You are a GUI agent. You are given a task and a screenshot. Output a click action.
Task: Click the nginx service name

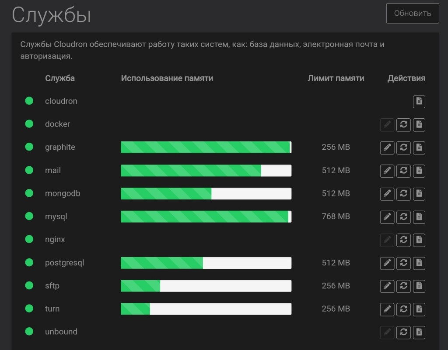tap(55, 240)
